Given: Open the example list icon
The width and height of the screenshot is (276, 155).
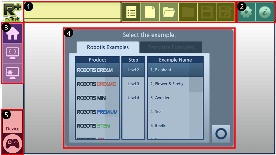Looking at the screenshot, I should click(x=131, y=12).
